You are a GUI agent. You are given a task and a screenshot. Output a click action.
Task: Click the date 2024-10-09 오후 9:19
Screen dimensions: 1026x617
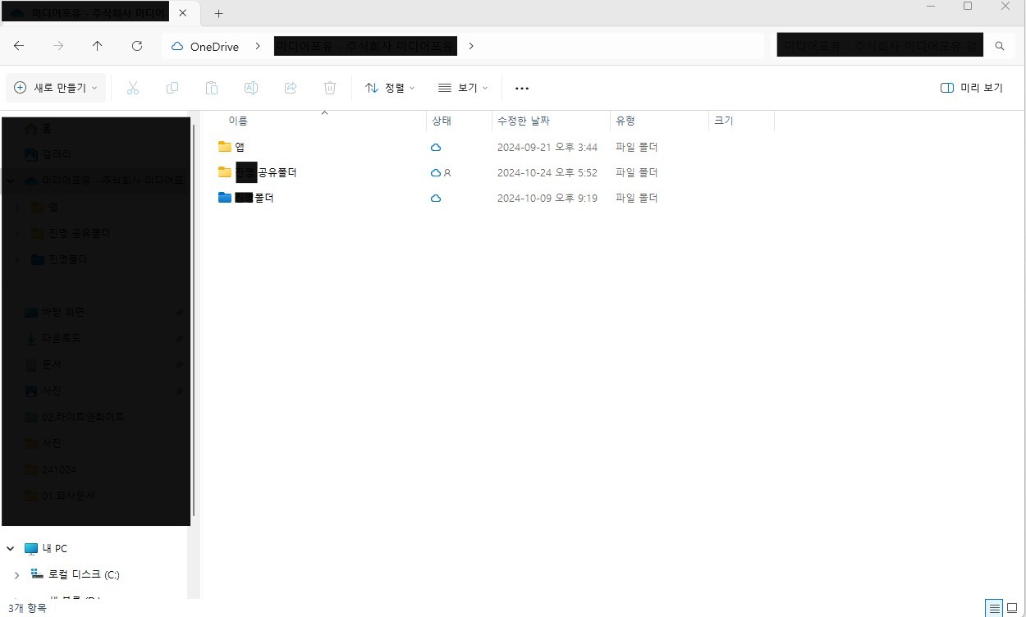coord(547,199)
